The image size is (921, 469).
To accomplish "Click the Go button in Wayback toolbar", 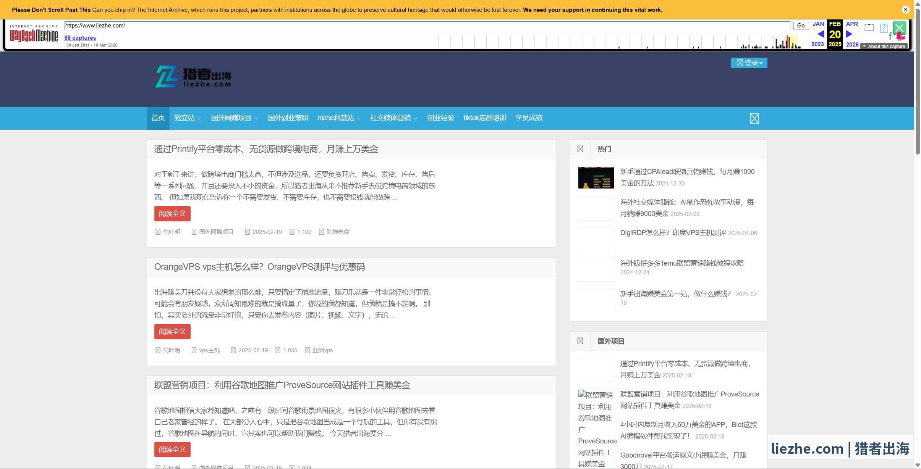I will click(801, 26).
